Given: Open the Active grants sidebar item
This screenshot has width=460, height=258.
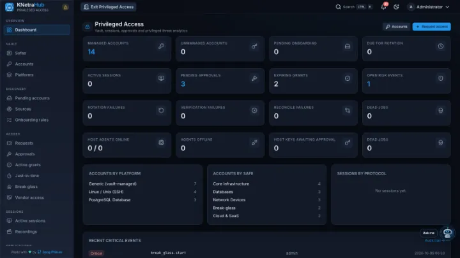Looking at the screenshot, I should (x=37, y=165).
